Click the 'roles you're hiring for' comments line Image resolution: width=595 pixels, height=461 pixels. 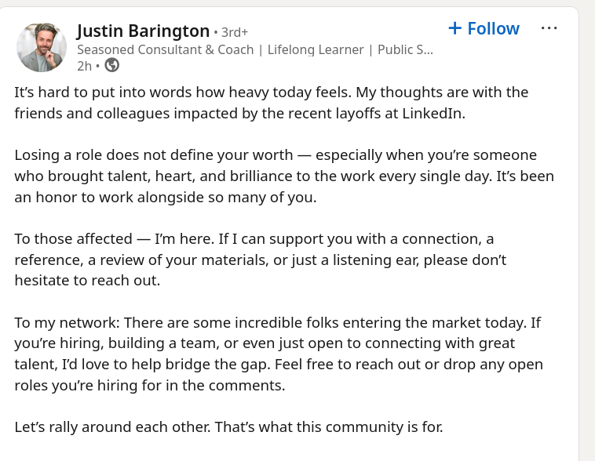149,386
